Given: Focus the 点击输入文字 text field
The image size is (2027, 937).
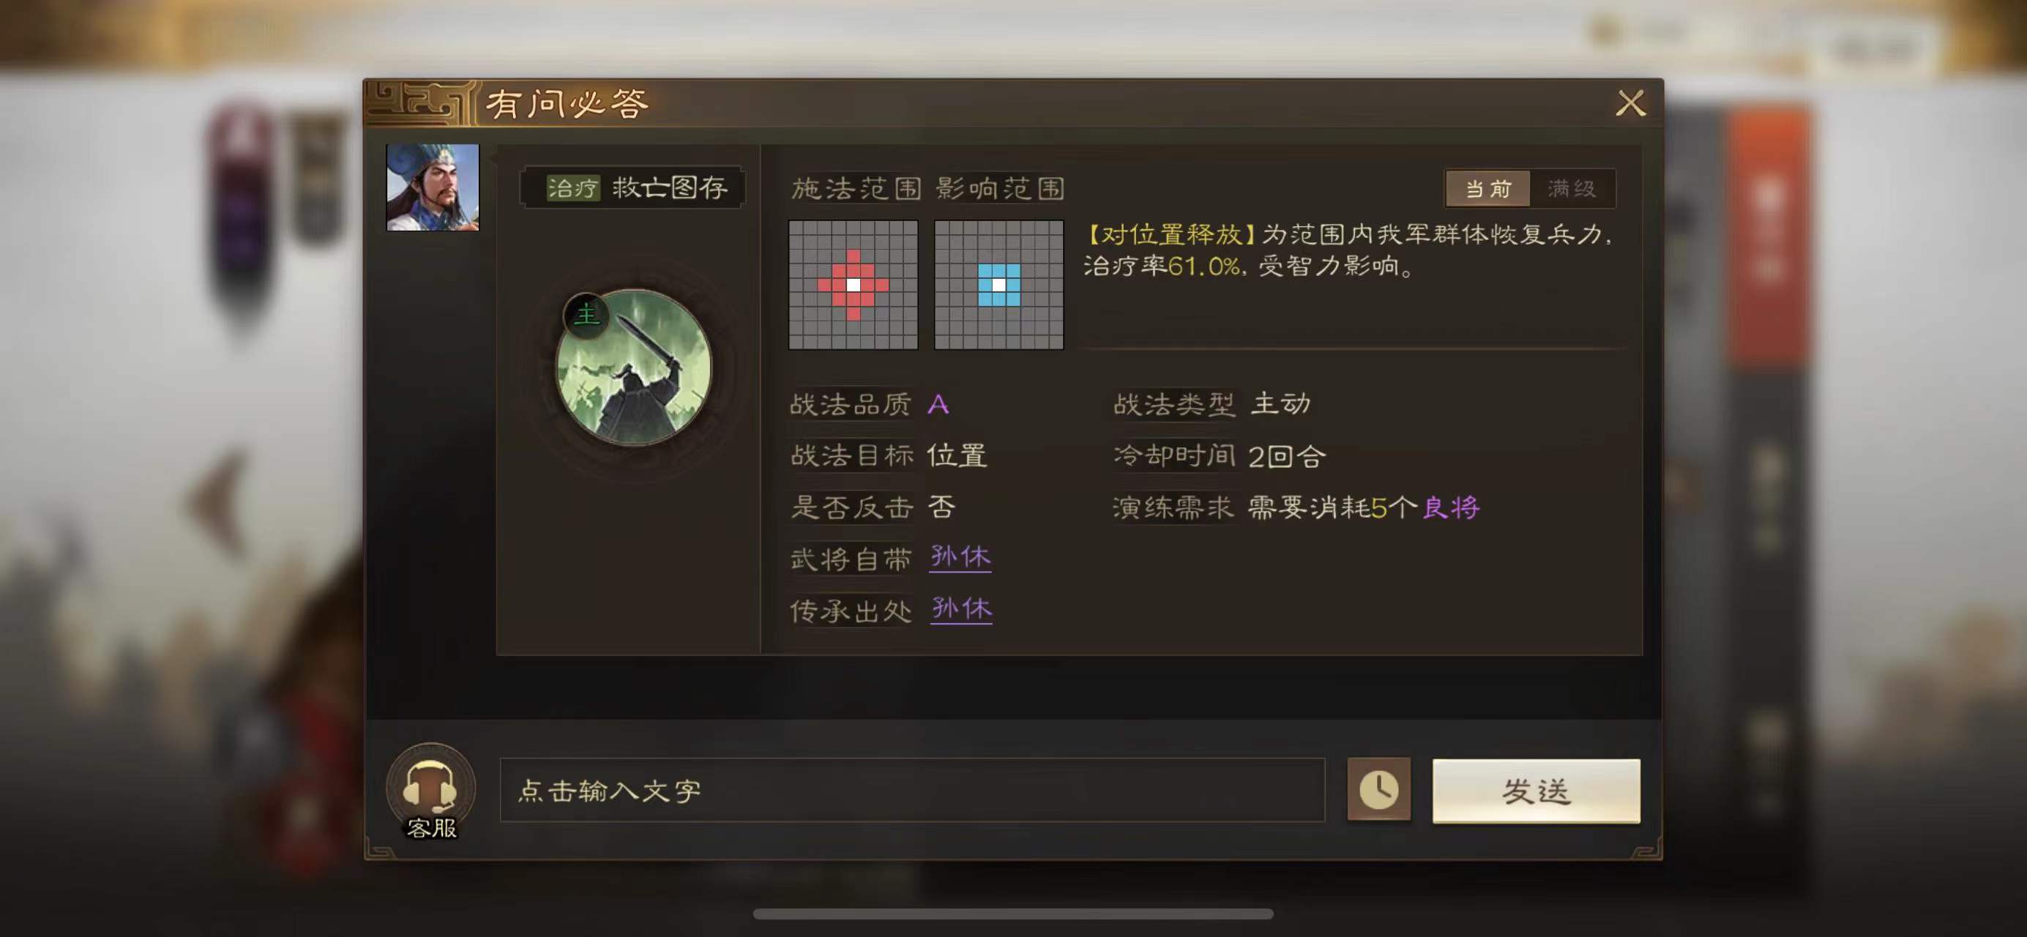Looking at the screenshot, I should tap(913, 791).
